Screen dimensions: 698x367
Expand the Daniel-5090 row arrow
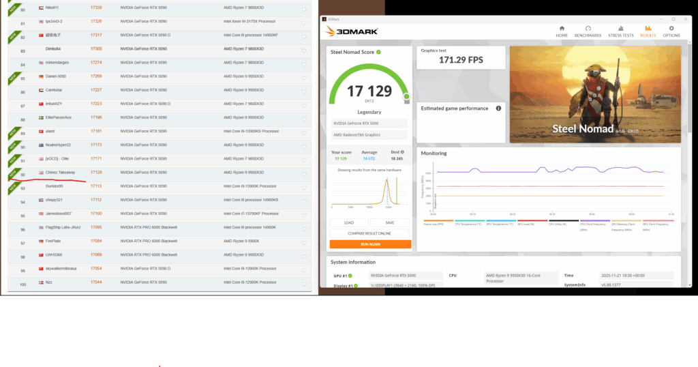click(304, 78)
